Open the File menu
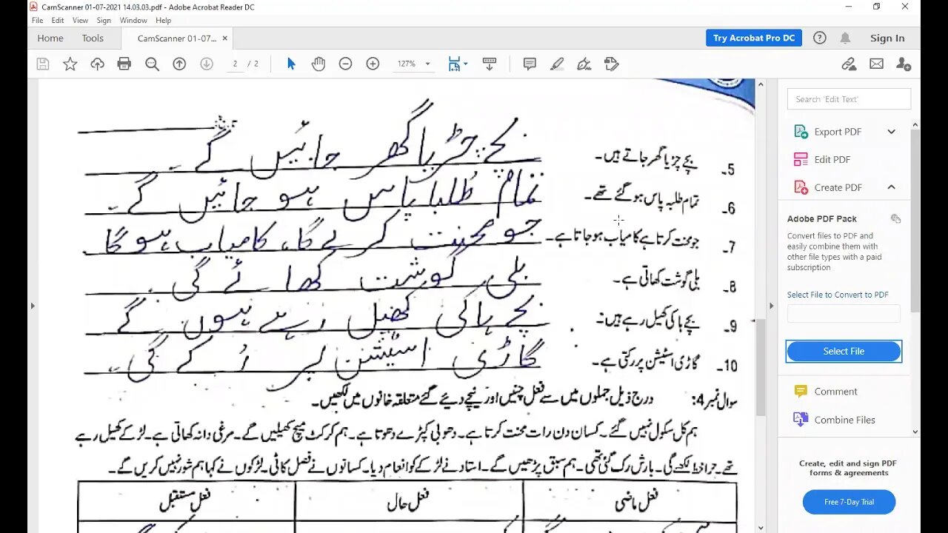 (37, 21)
